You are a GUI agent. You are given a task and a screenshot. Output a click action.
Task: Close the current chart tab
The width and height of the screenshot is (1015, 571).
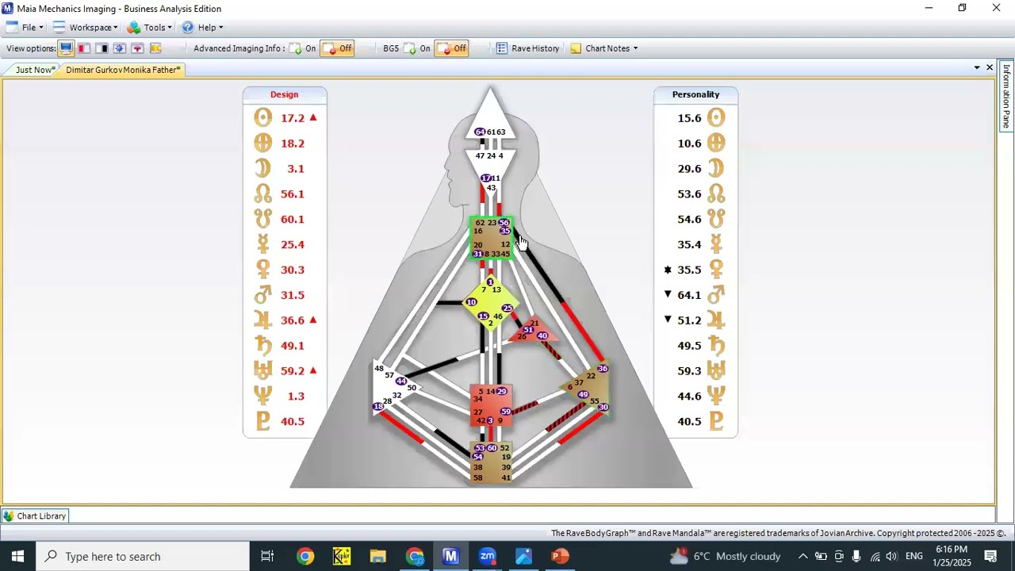coord(990,68)
